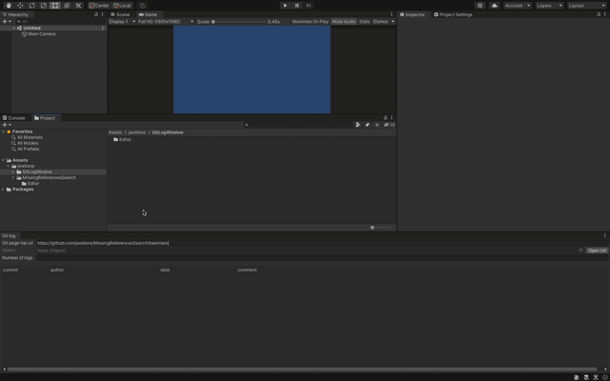
Task: Lock the Inspector panel
Action: point(599,14)
